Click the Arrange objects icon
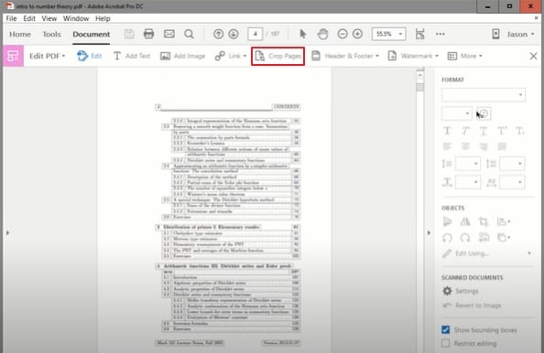 click(x=504, y=238)
